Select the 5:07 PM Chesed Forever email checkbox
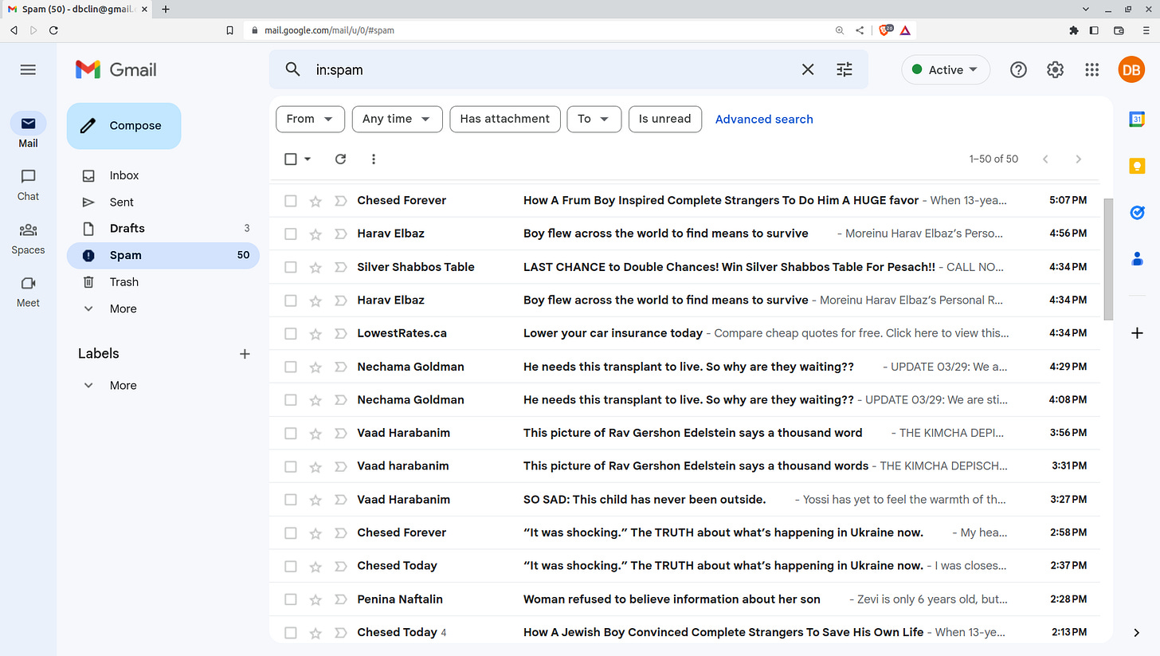Viewport: 1160px width, 656px height. point(291,201)
